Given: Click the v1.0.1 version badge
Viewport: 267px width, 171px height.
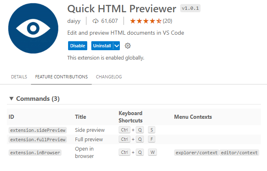Looking at the screenshot, I should click(190, 8).
